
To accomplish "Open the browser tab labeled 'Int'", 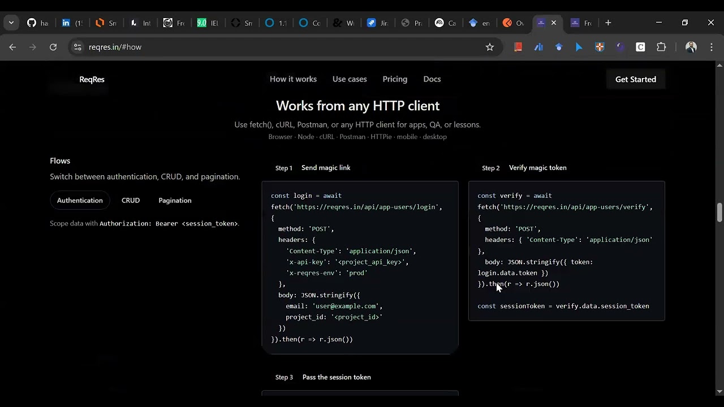I will click(x=140, y=23).
